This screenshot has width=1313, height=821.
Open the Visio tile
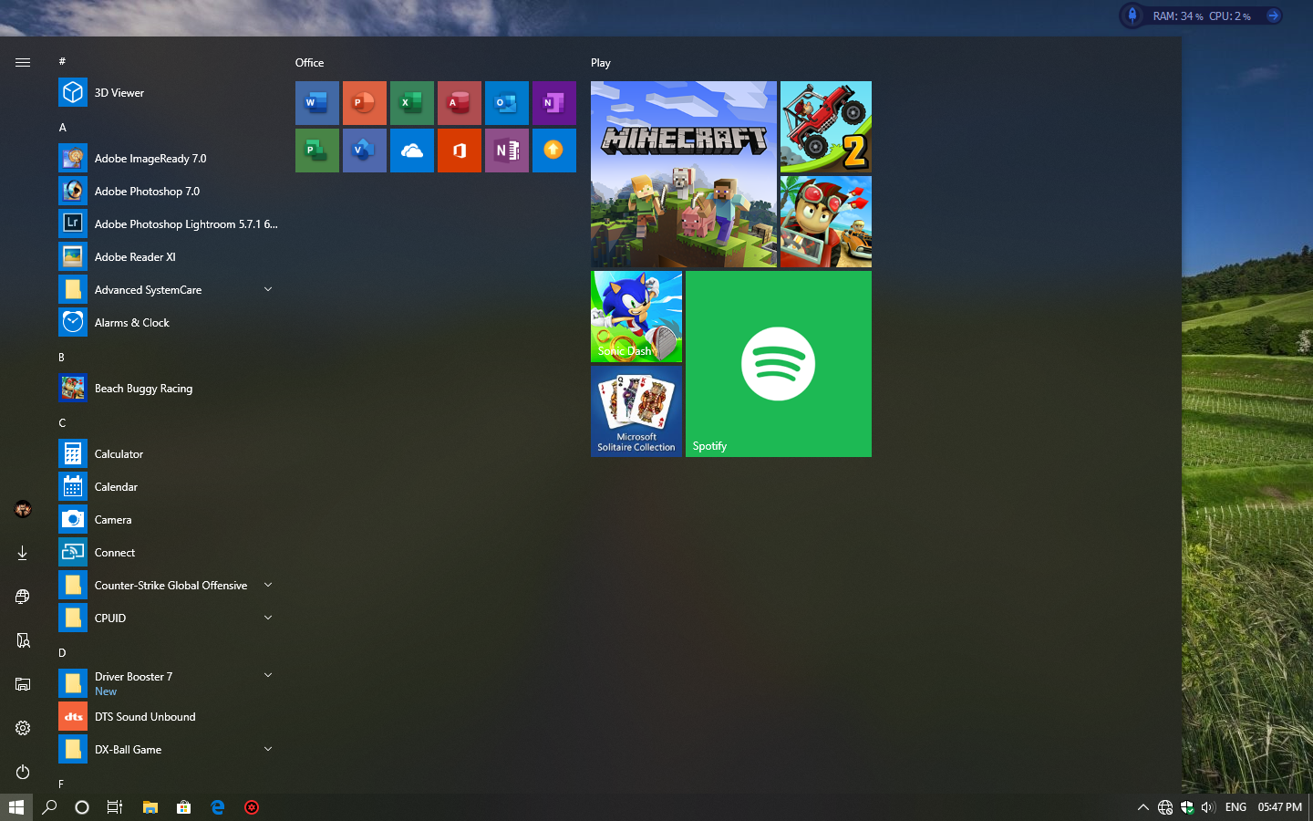point(365,151)
